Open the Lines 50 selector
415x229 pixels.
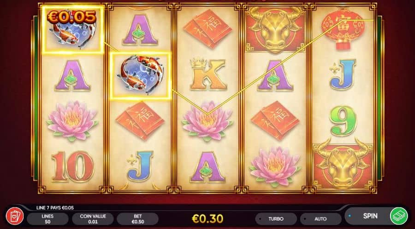pos(47,219)
